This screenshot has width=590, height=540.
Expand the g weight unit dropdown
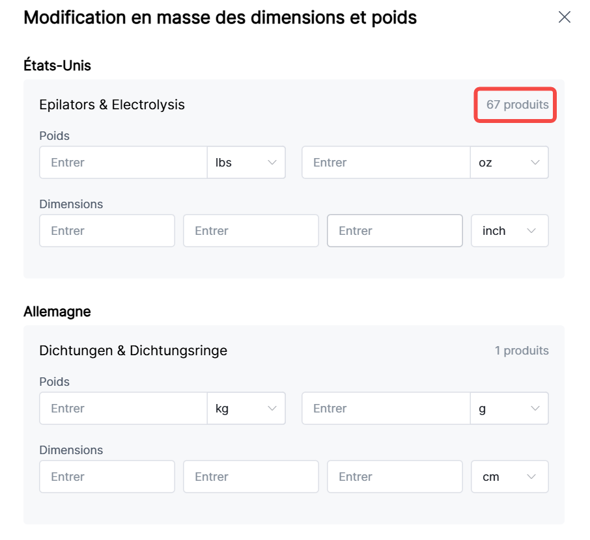509,409
